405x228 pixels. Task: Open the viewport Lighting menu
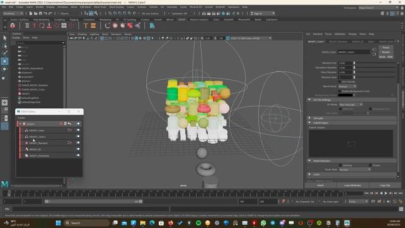(x=94, y=34)
